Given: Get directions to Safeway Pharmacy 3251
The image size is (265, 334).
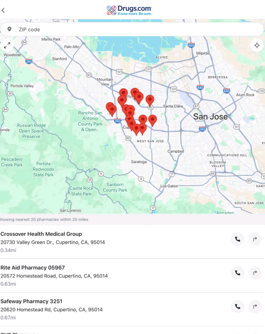Looking at the screenshot, I should [255, 307].
